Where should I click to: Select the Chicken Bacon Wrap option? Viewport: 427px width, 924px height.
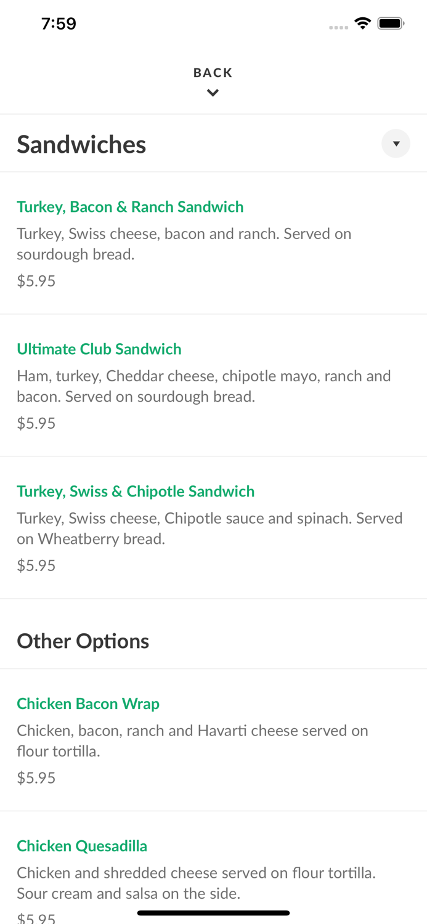coord(88,703)
